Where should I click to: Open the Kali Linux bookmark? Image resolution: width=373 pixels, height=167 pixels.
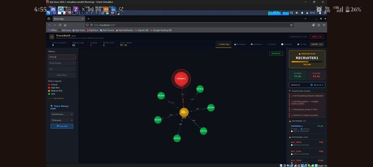point(65,30)
